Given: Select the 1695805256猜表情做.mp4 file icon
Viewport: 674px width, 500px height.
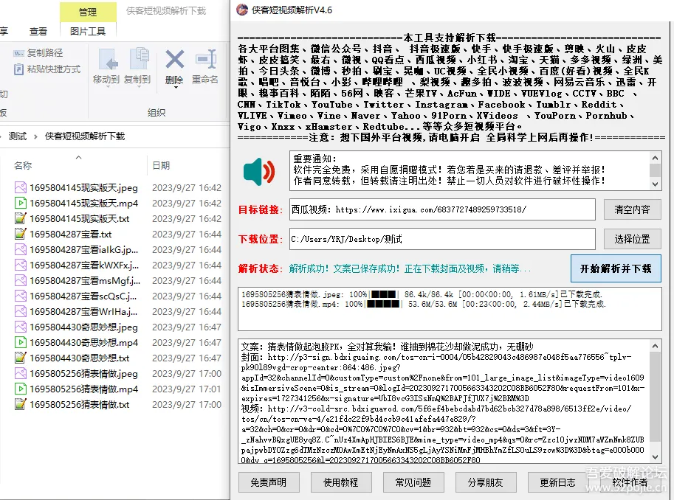Looking at the screenshot, I should (20, 389).
